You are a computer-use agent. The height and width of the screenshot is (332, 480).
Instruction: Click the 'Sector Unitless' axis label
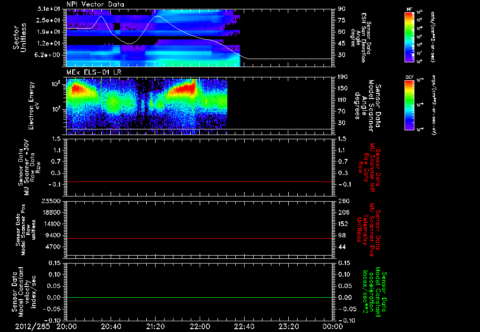(20, 38)
